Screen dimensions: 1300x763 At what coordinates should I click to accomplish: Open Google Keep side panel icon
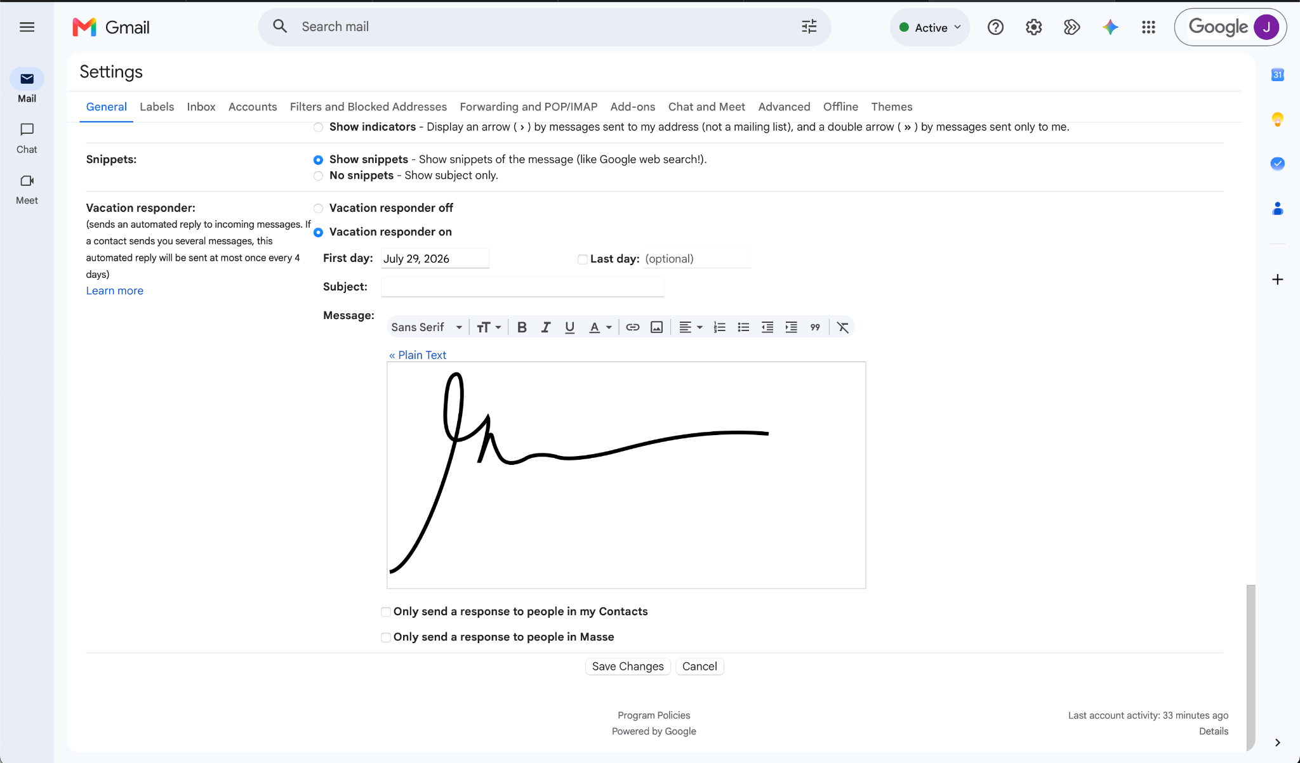(x=1278, y=119)
